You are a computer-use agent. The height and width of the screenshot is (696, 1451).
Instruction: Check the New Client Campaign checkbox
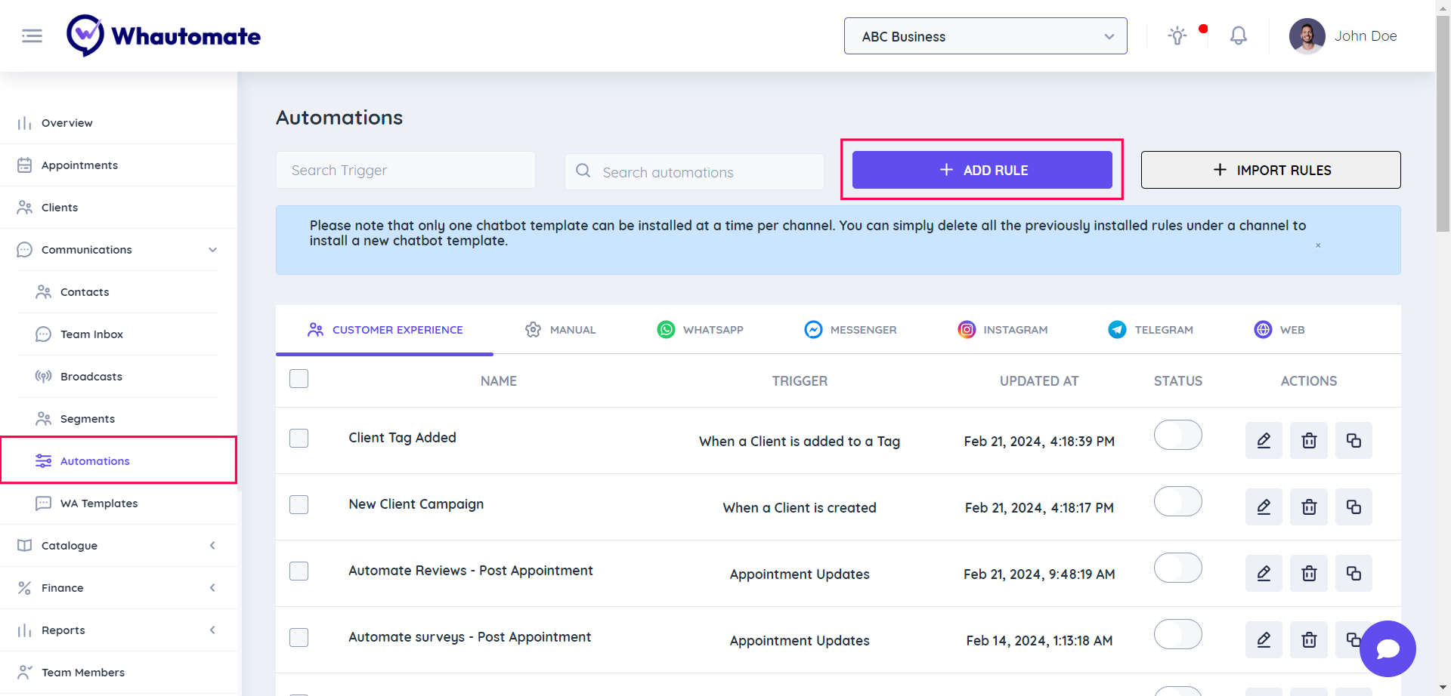tap(299, 504)
